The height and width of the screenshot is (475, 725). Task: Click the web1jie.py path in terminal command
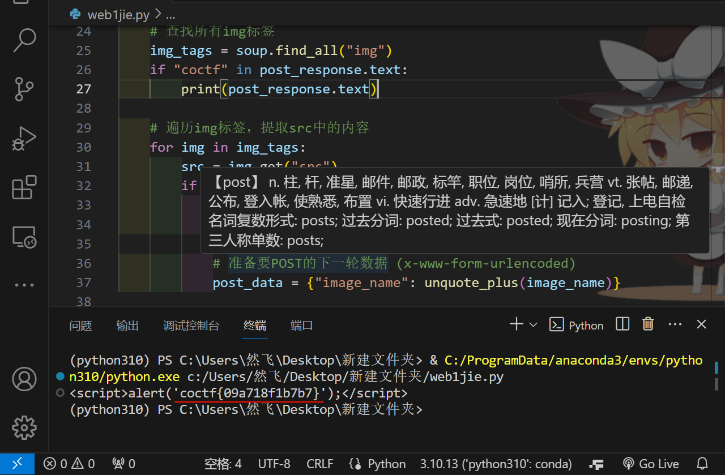[x=345, y=376]
